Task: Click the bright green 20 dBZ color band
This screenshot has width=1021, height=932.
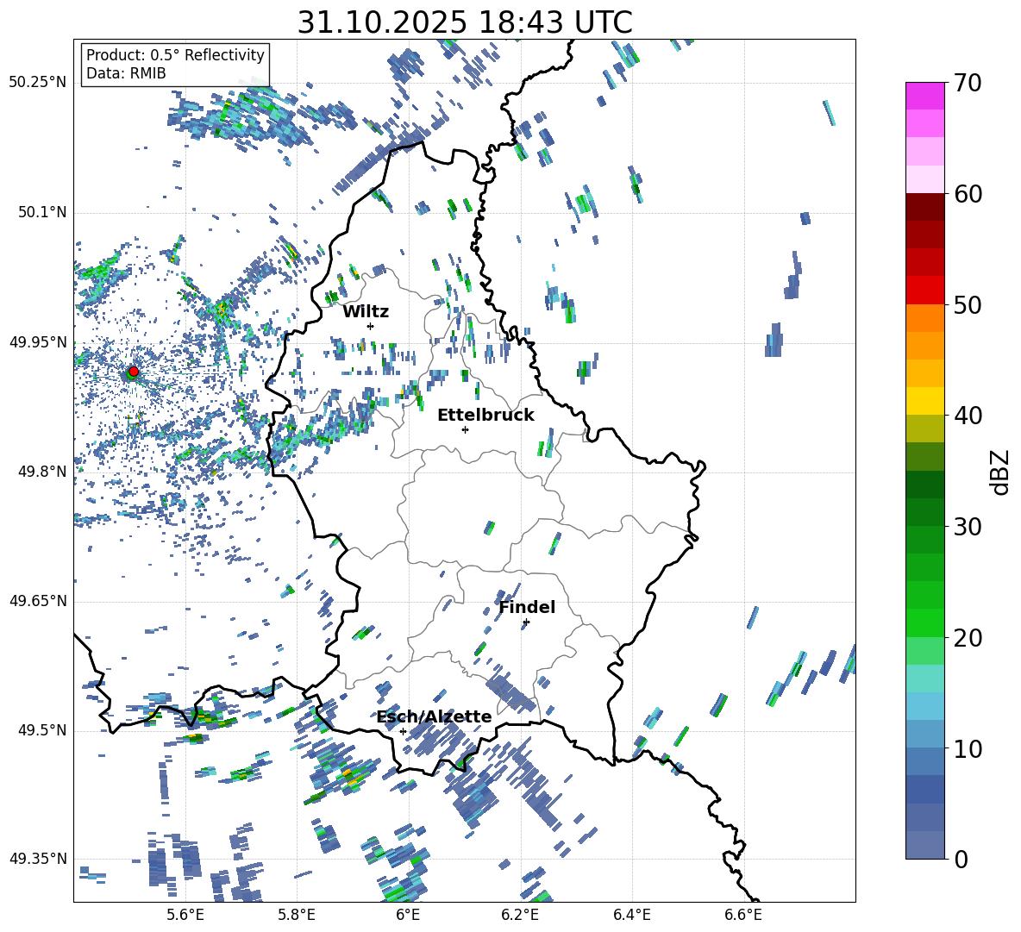Action: coord(925,622)
